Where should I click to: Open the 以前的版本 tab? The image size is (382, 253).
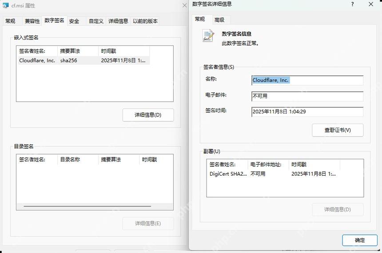(x=145, y=21)
